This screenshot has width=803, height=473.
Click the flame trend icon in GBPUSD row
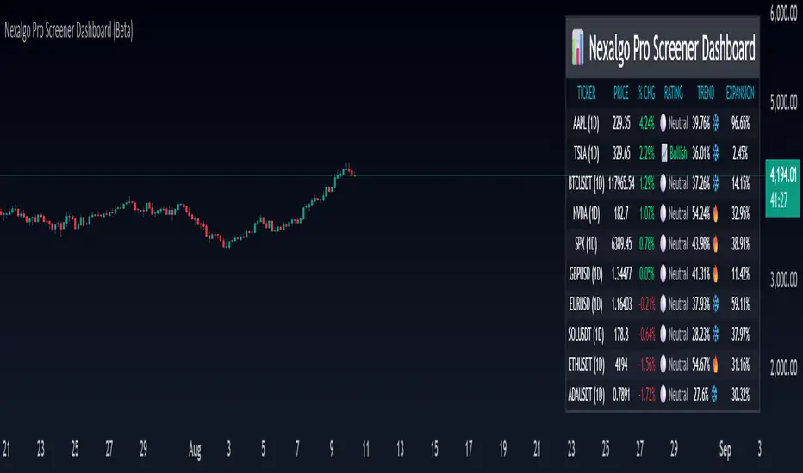tap(715, 274)
